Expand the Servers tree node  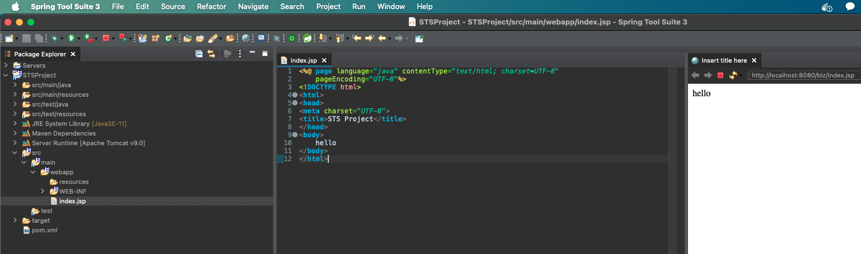[6, 65]
